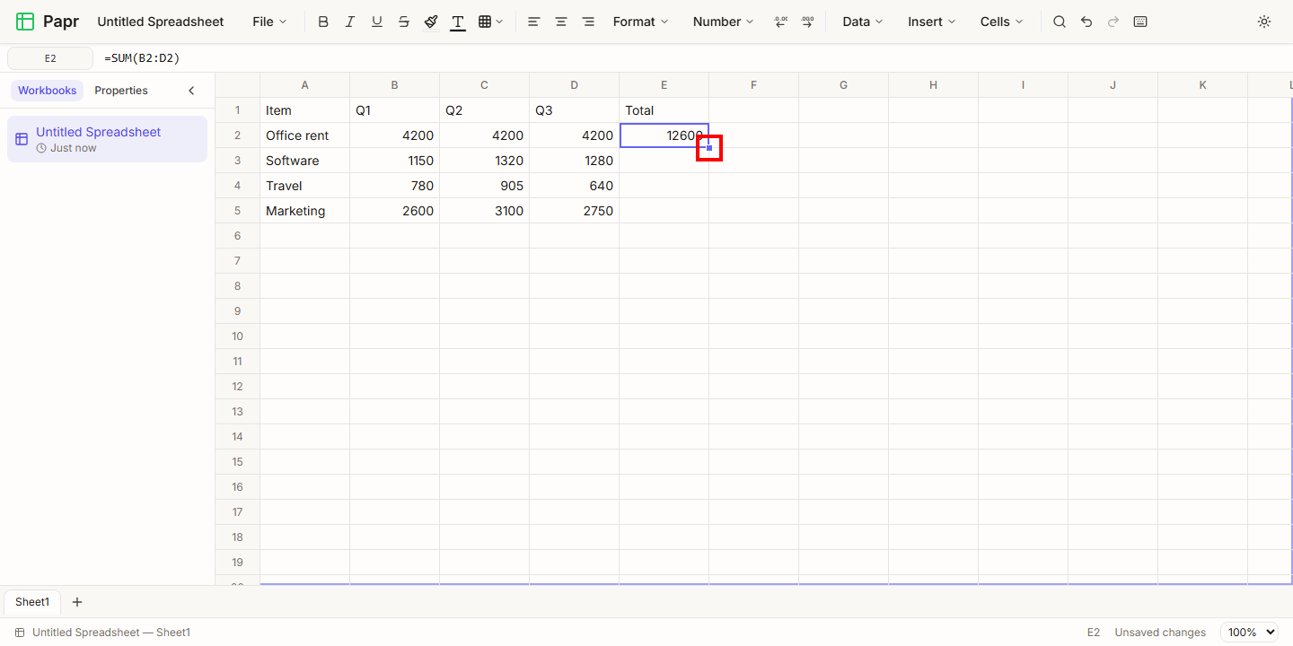Screen dimensions: 1293x646
Task: Align text to the right
Action: point(588,22)
